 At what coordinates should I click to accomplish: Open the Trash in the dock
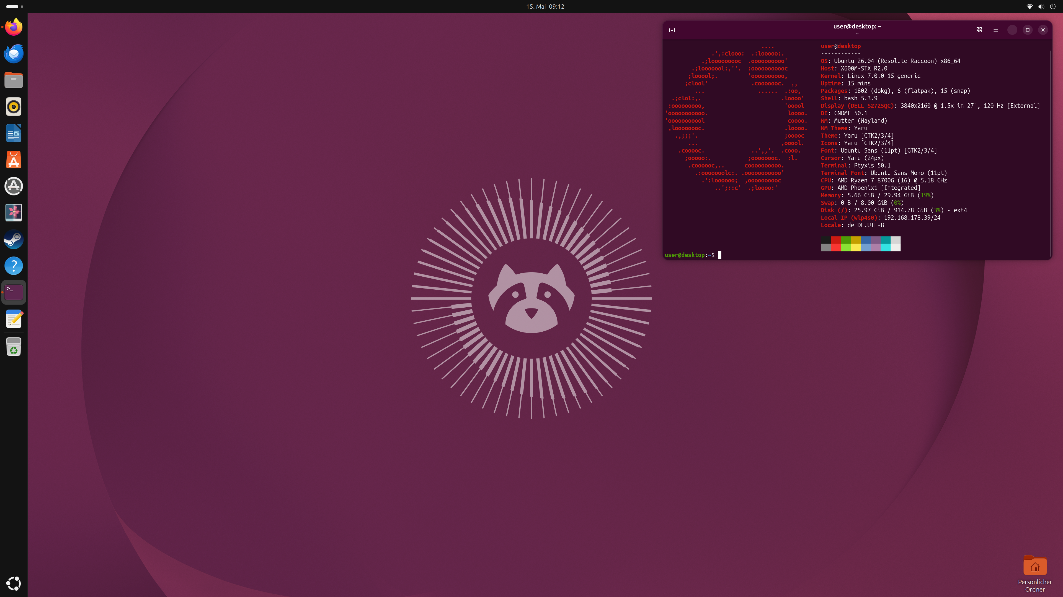[14, 347]
